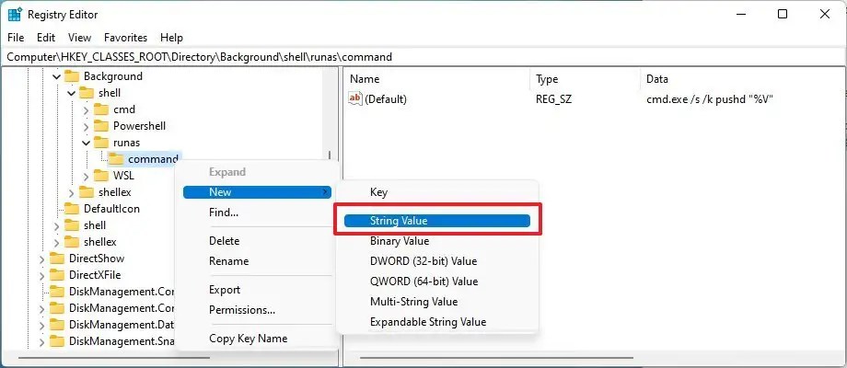847x368 pixels.
Task: Click the WSL folder icon
Action: click(x=101, y=176)
